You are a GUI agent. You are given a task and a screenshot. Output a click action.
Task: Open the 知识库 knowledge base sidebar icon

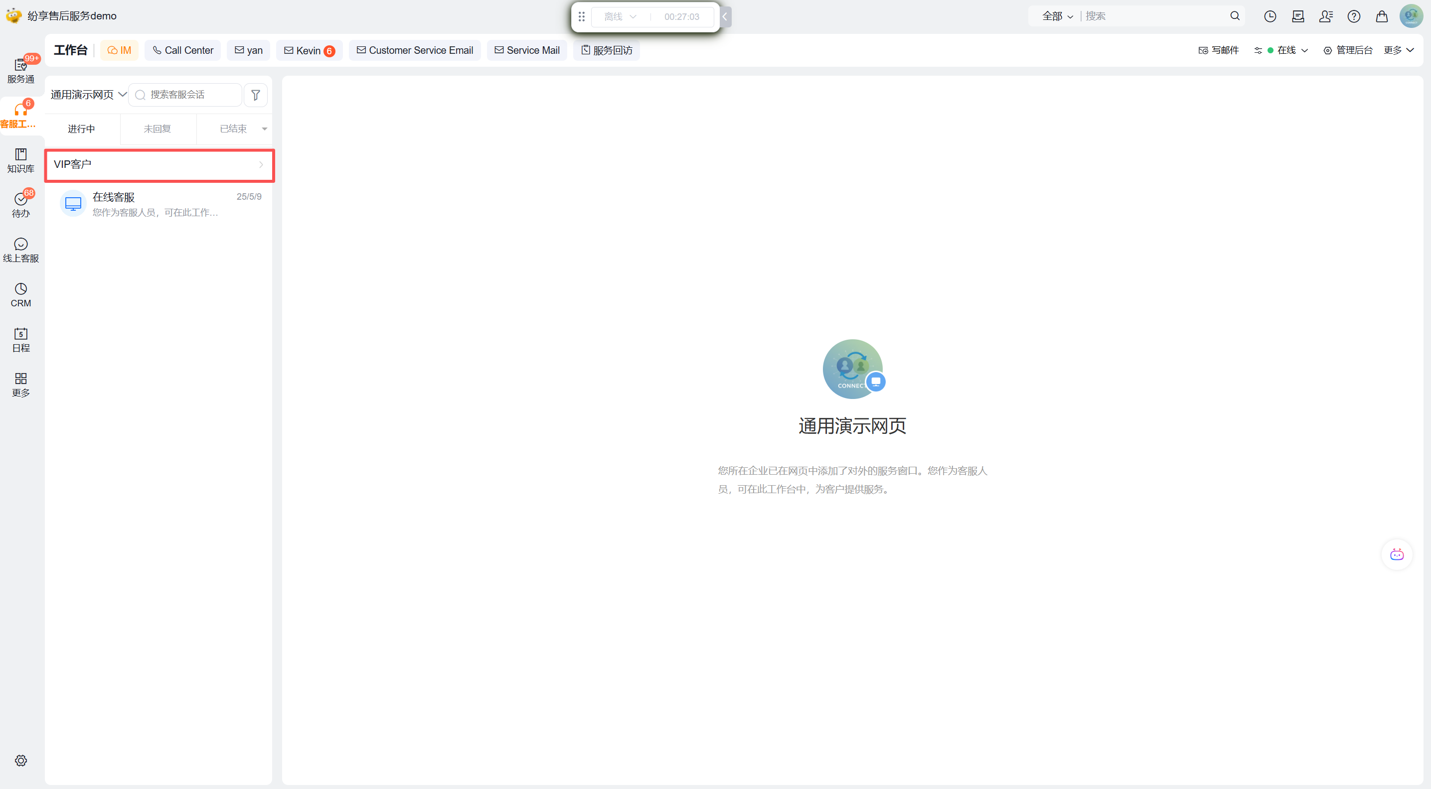point(20,160)
